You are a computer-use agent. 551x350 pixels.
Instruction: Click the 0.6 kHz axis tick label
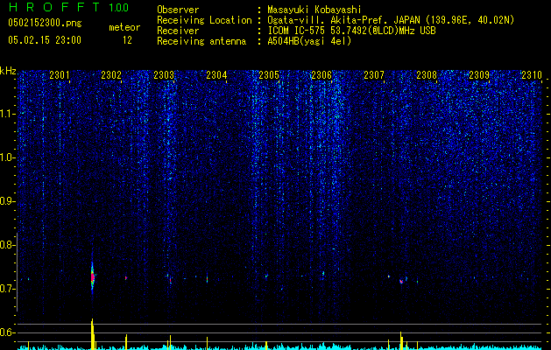pos(7,332)
